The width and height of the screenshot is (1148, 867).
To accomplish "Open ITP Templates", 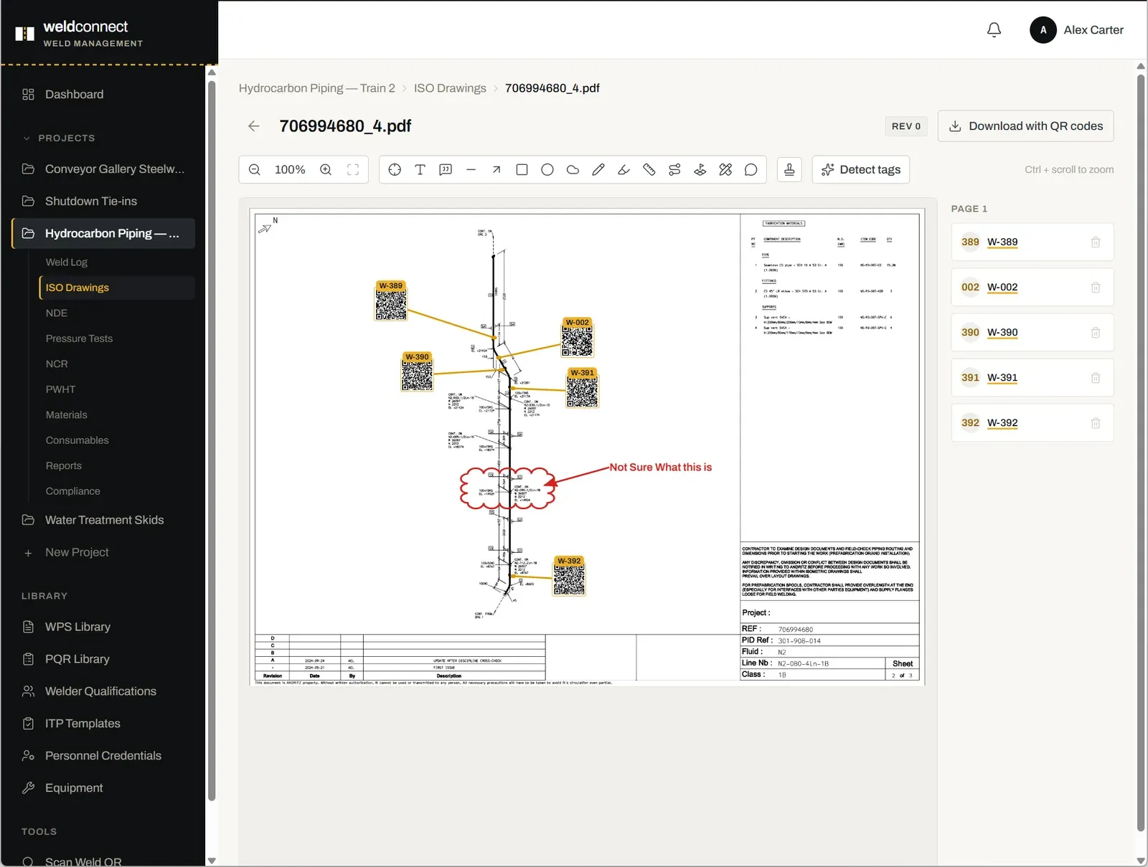I will coord(103,724).
